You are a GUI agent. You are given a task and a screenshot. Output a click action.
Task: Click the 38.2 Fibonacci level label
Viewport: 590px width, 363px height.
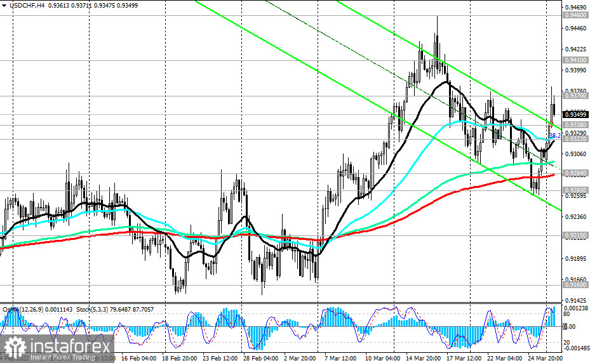coord(555,135)
